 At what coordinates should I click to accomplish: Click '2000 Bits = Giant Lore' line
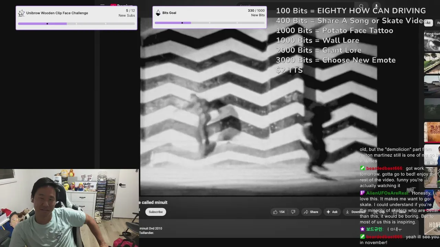pos(319,50)
